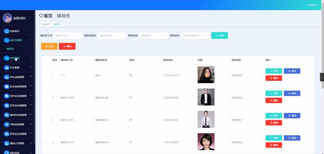Click the 奖学金类型管理 sidebar icon
324x154 pixels.
(x=7, y=87)
